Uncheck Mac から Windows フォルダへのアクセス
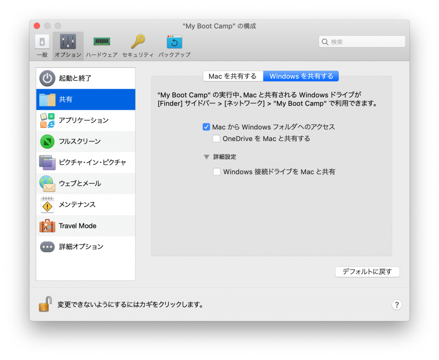Image resolution: width=439 pixels, height=360 pixels. [206, 127]
